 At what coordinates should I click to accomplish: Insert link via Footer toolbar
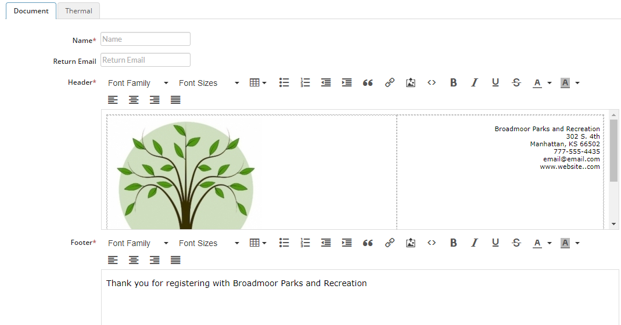tap(390, 243)
